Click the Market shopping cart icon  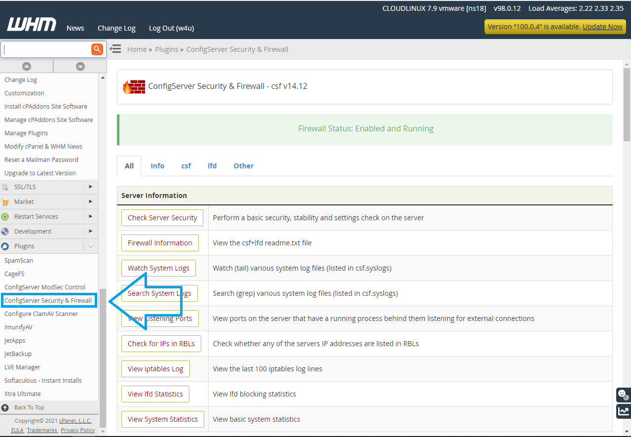[5, 202]
